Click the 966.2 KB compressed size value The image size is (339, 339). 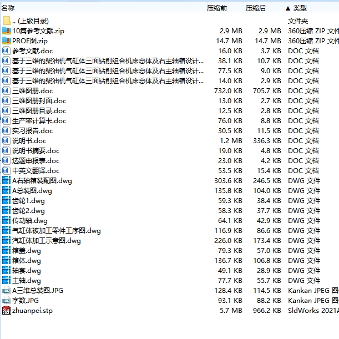pos(267,311)
